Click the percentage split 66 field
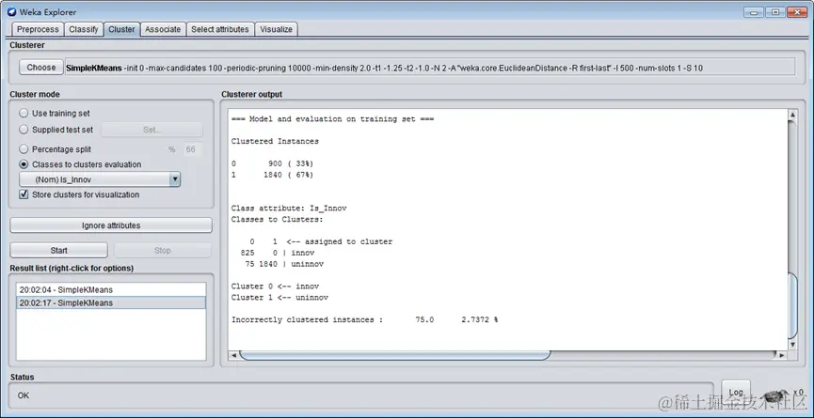This screenshot has height=418, width=814. (x=192, y=149)
